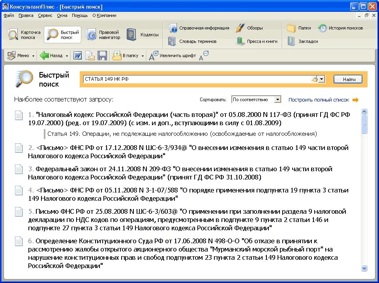Click search field with СТАТЬЯ 149 НК РФ

click(x=197, y=79)
